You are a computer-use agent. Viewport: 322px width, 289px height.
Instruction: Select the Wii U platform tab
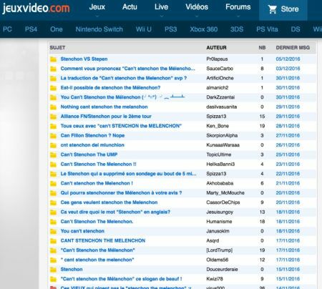click(x=144, y=29)
